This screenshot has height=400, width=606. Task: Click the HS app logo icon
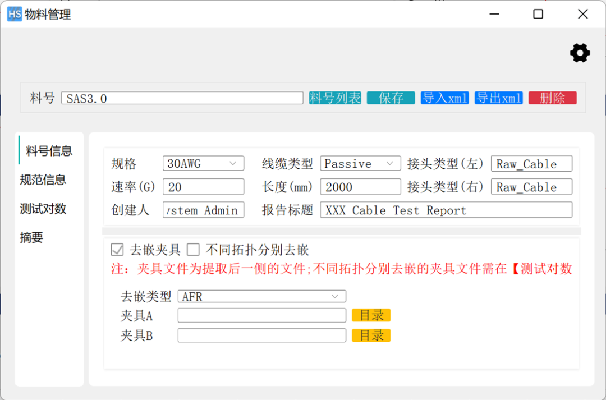[14, 14]
